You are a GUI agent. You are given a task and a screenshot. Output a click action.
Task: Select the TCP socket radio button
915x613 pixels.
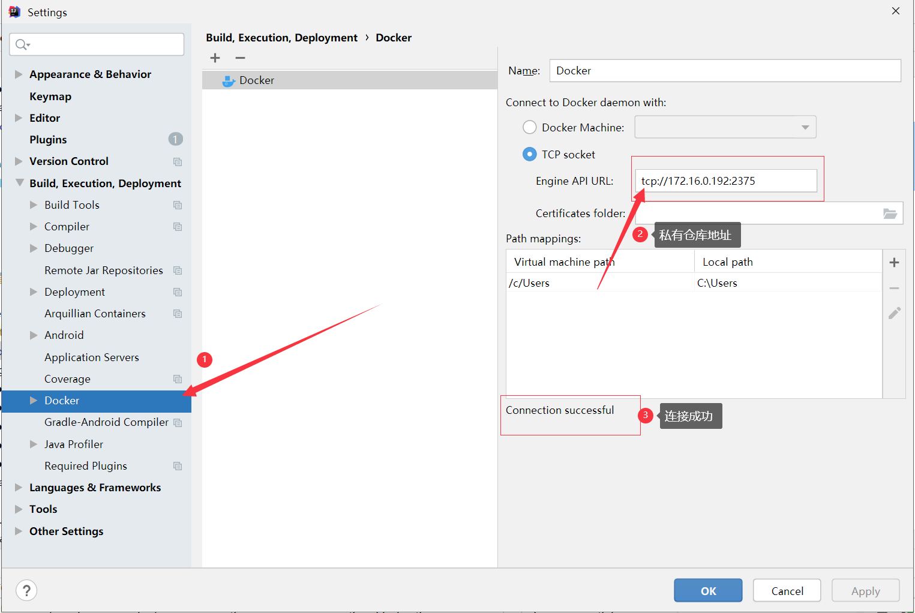[x=529, y=154]
